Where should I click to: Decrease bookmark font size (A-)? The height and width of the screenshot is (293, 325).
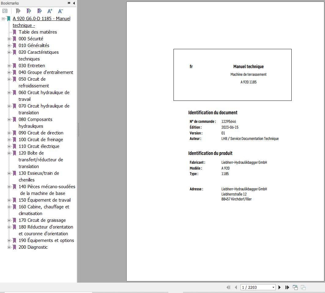click(60, 11)
